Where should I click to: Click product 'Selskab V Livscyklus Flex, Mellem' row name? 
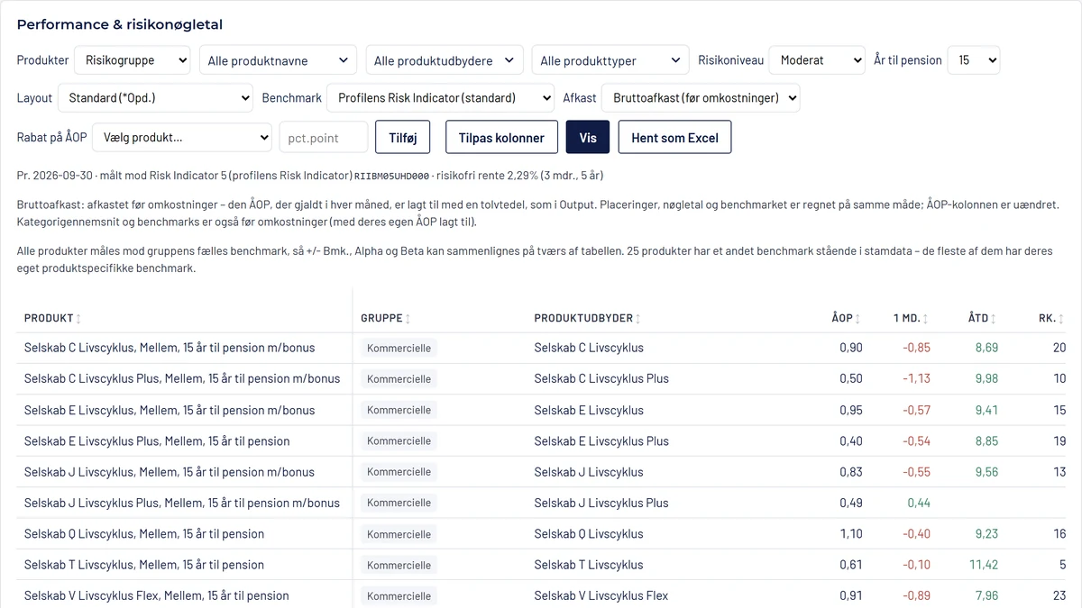click(157, 595)
